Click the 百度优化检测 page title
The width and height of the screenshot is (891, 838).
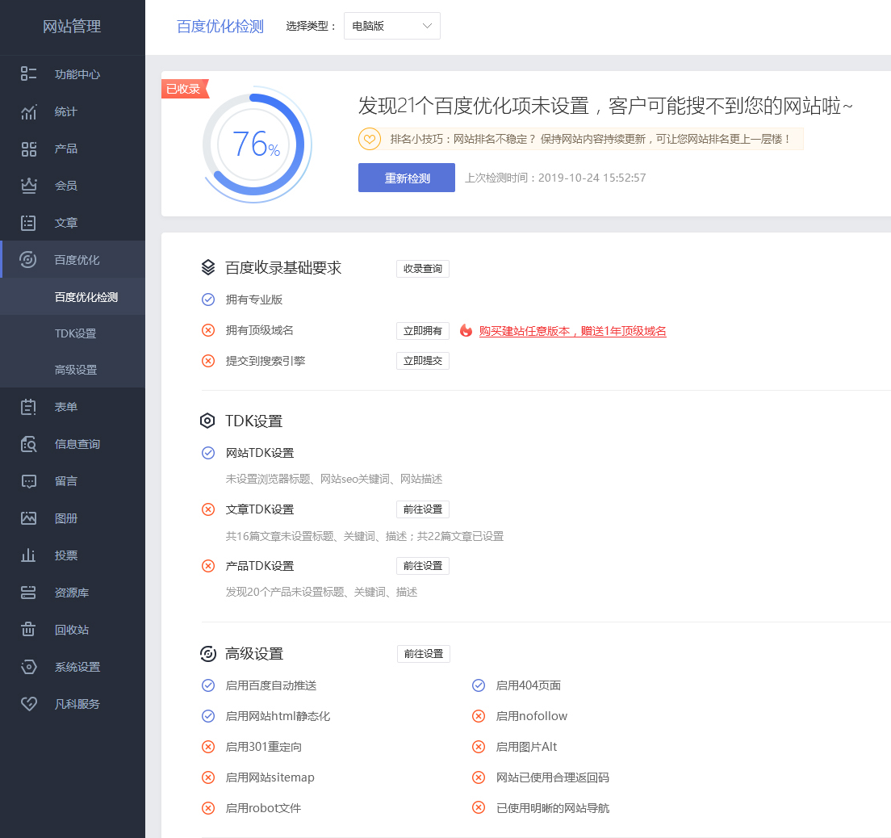220,26
